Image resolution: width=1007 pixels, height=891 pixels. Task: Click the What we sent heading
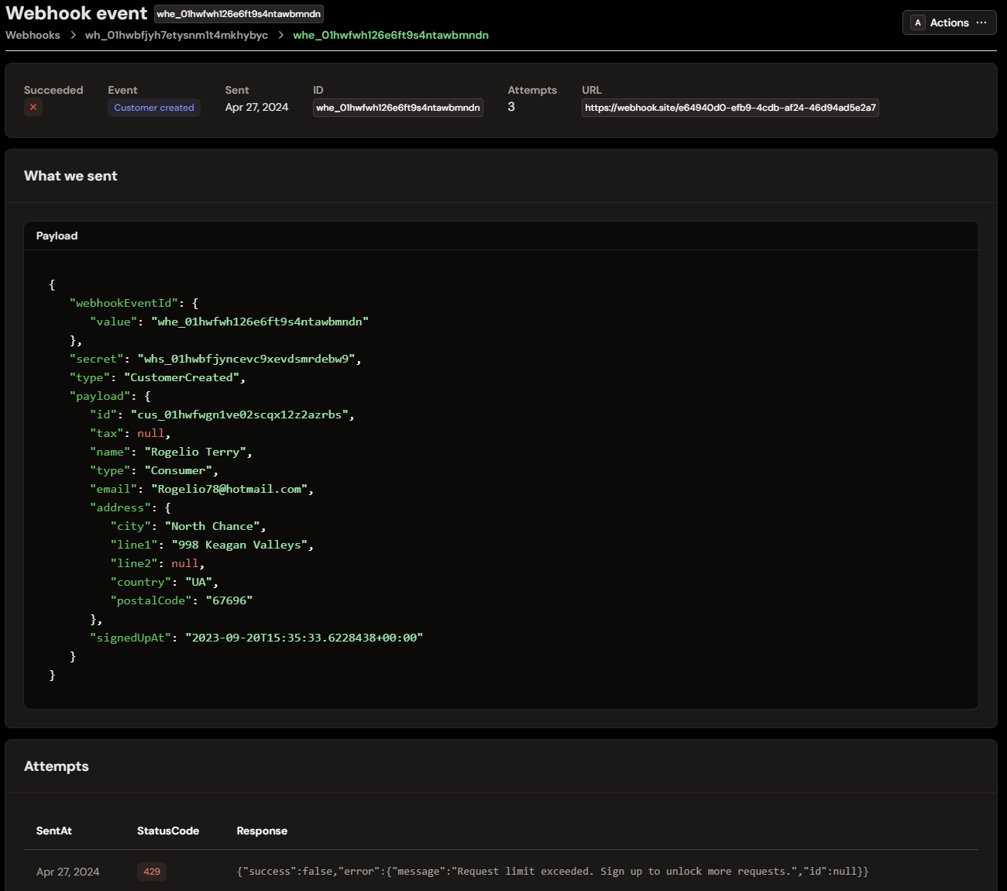(70, 176)
